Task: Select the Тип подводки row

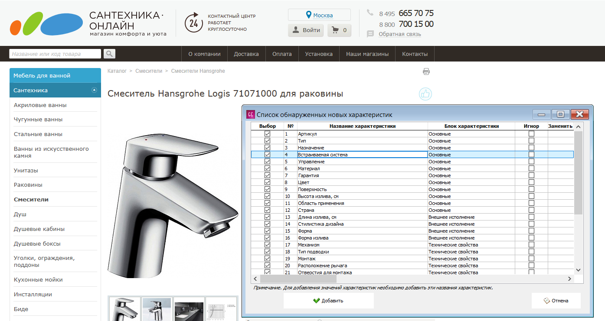Action: [x=412, y=252]
